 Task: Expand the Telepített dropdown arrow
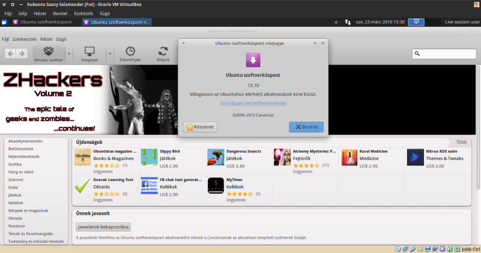pyautogui.click(x=110, y=54)
